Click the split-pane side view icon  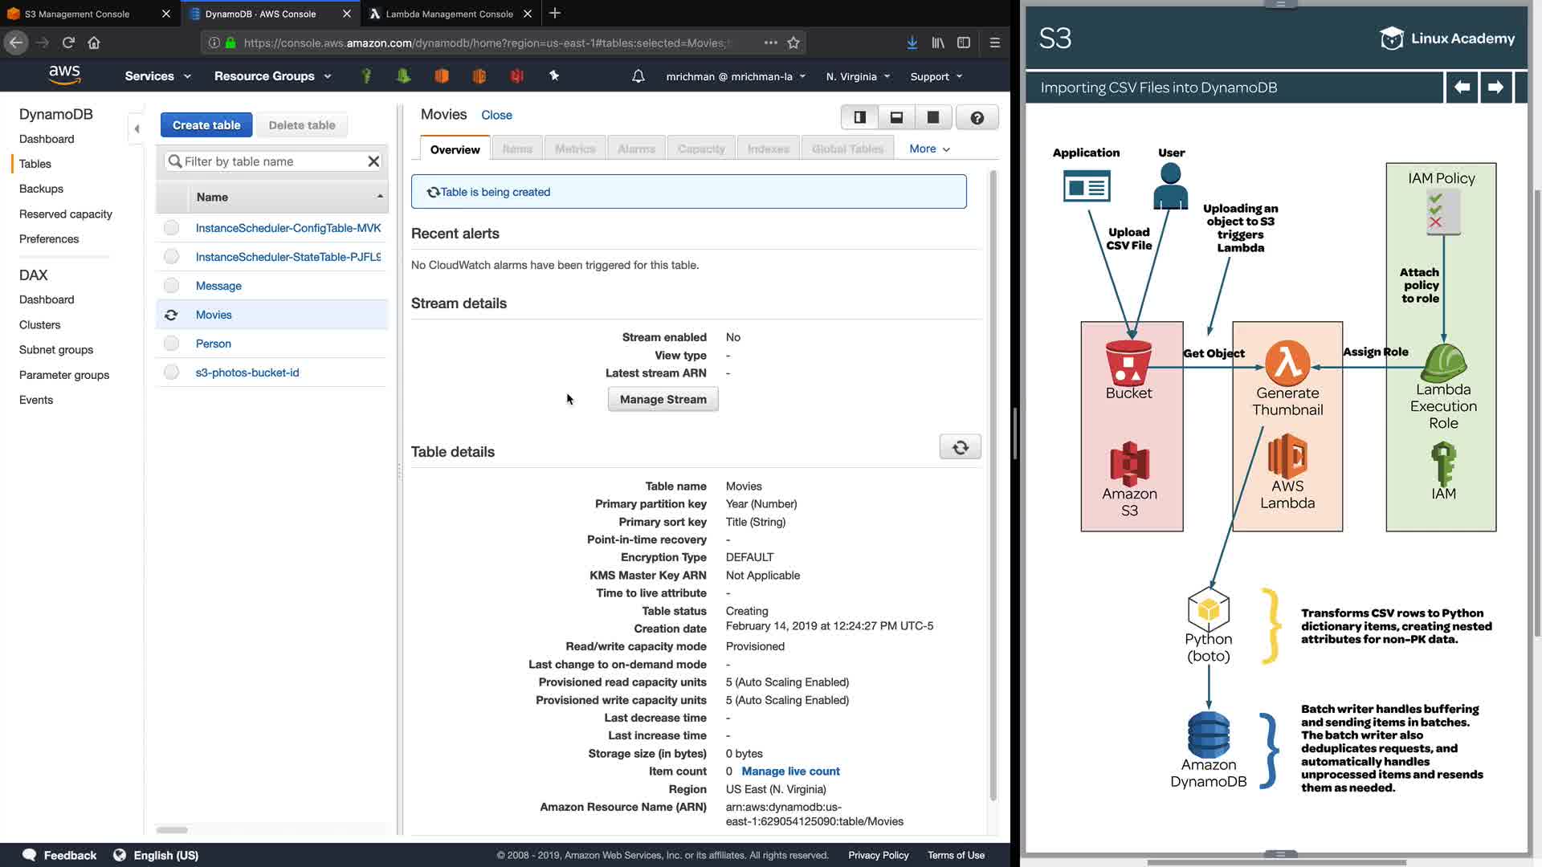point(859,117)
